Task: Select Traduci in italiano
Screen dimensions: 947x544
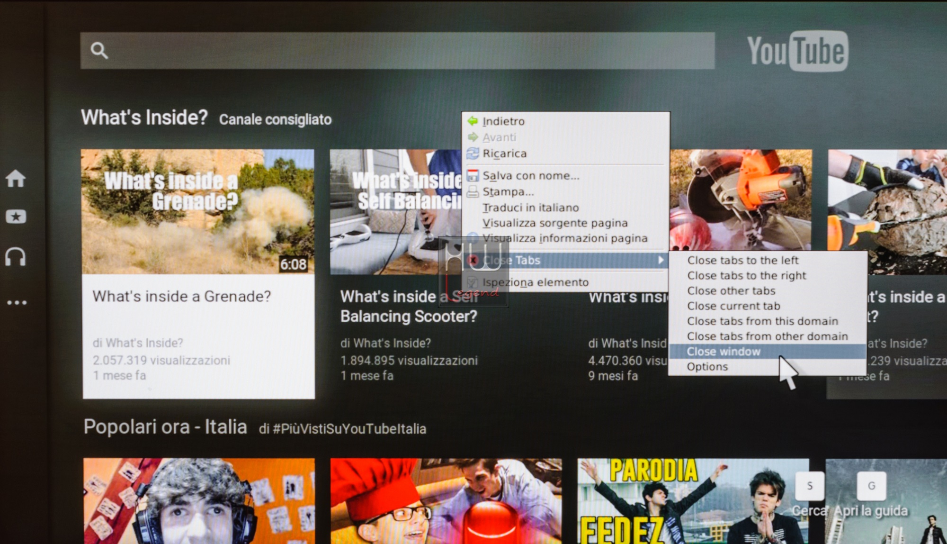Action: coord(566,208)
